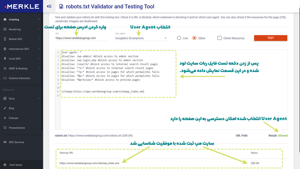Click editor line with Disallow: /search/
This screenshot has width=300, height=169.
click(x=110, y=64)
